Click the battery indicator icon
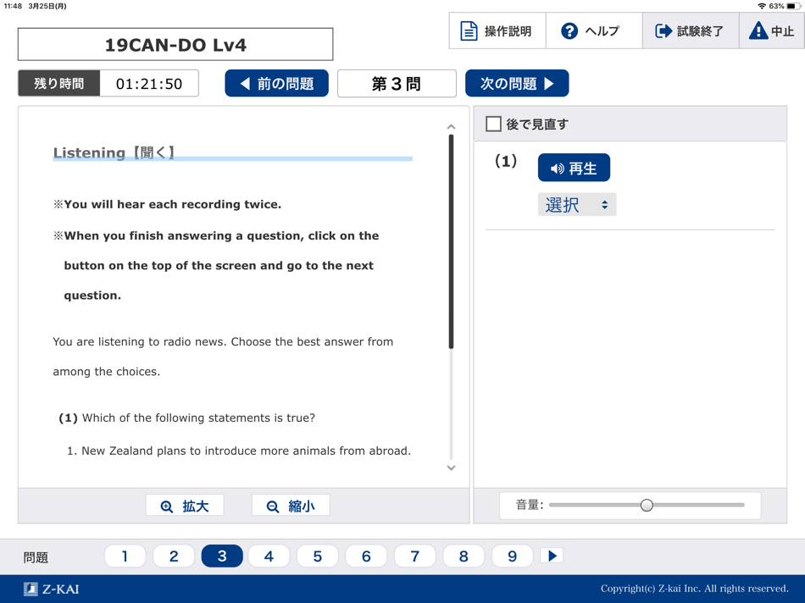 [794, 6]
